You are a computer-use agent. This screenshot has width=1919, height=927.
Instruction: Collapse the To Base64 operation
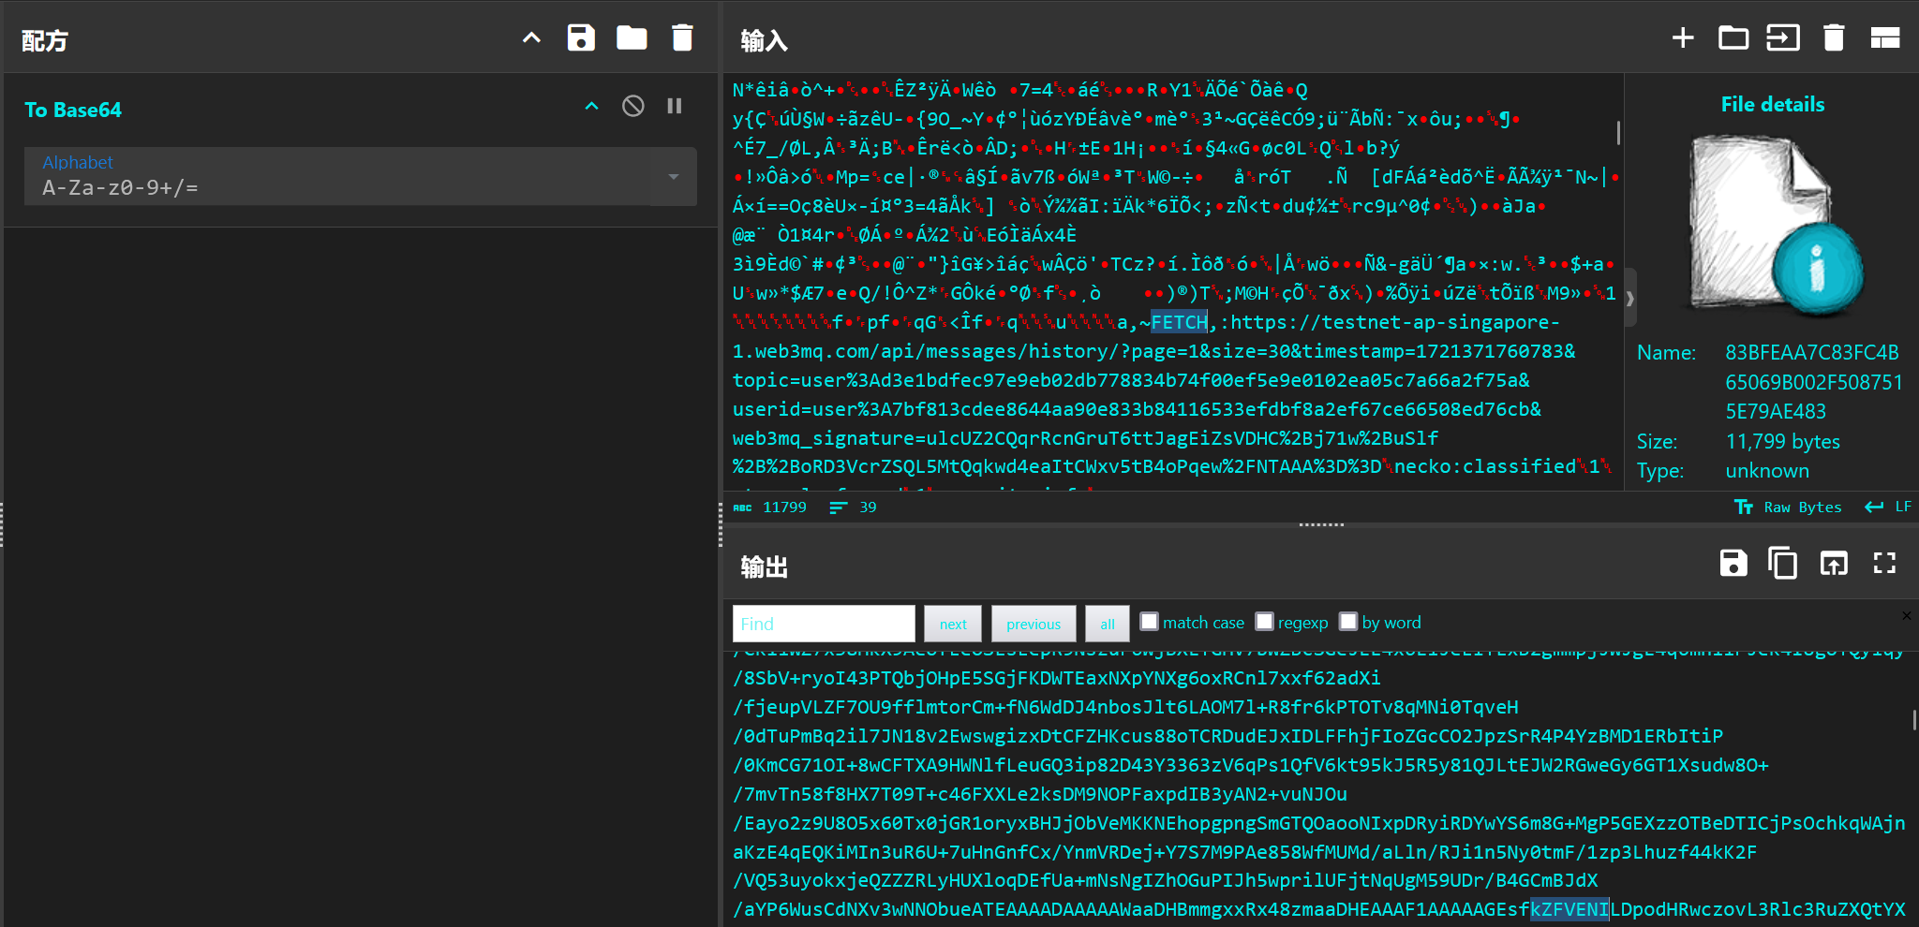point(591,107)
